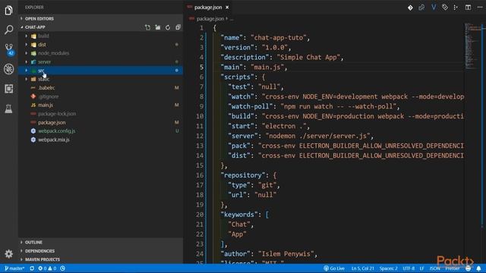
Task: Open the Search view in the activity bar
Action: pyautogui.click(x=8, y=30)
